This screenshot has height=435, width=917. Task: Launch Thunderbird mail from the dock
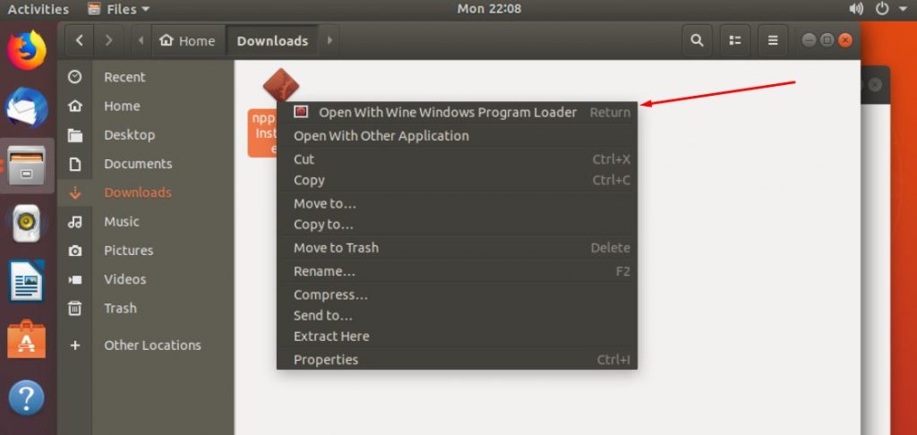click(27, 107)
